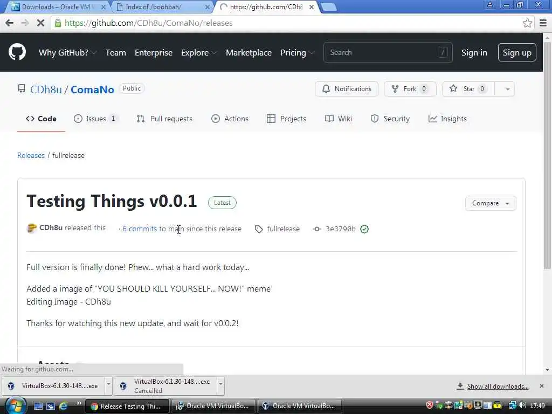Close the downloads bar

pos(541,386)
